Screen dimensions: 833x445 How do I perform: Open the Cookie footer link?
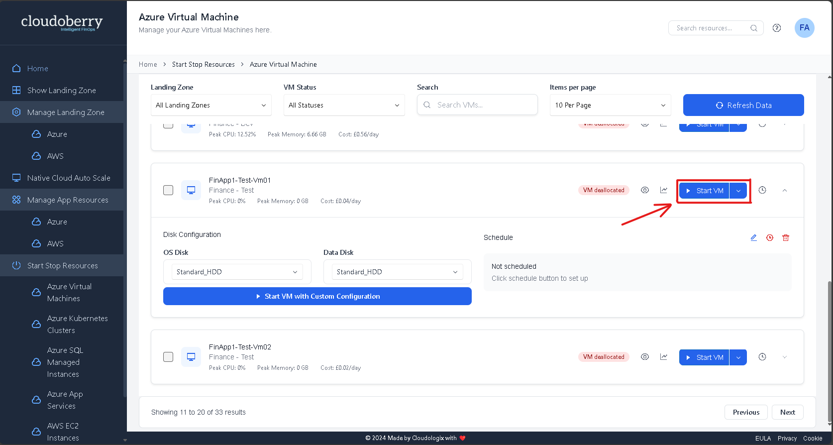pyautogui.click(x=813, y=439)
